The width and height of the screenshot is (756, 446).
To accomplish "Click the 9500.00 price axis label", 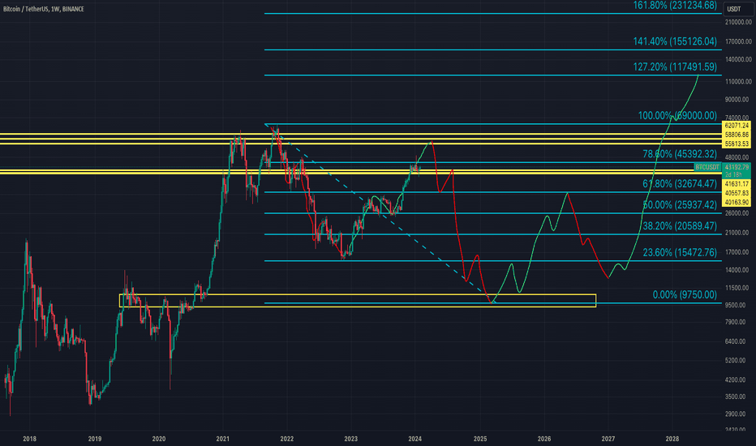I will pyautogui.click(x=737, y=305).
